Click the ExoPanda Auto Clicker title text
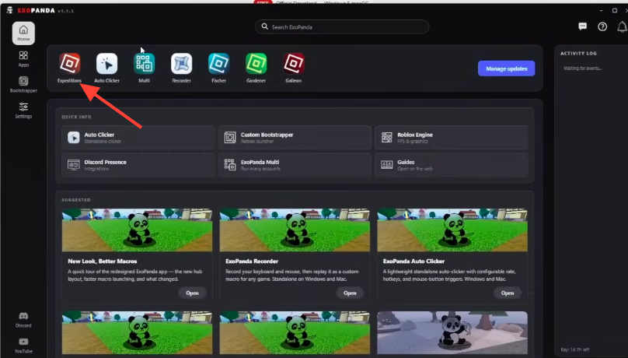Screen dimensions: 628x358 [x=413, y=261]
